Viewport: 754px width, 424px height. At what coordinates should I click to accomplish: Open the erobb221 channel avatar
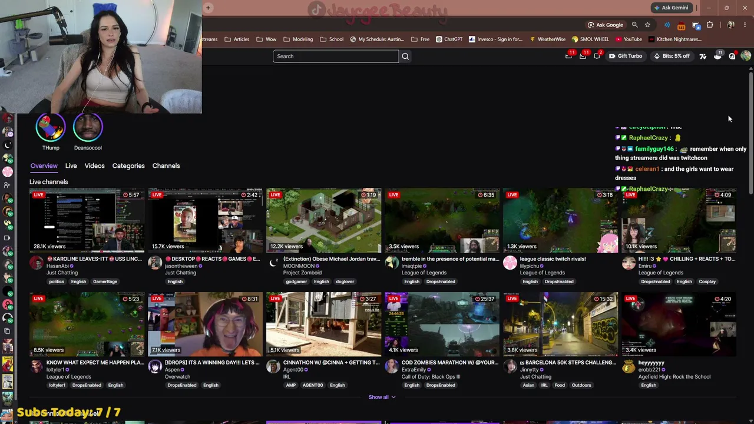(629, 366)
